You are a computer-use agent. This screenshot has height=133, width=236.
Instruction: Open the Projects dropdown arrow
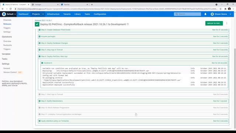(x=43, y=14)
